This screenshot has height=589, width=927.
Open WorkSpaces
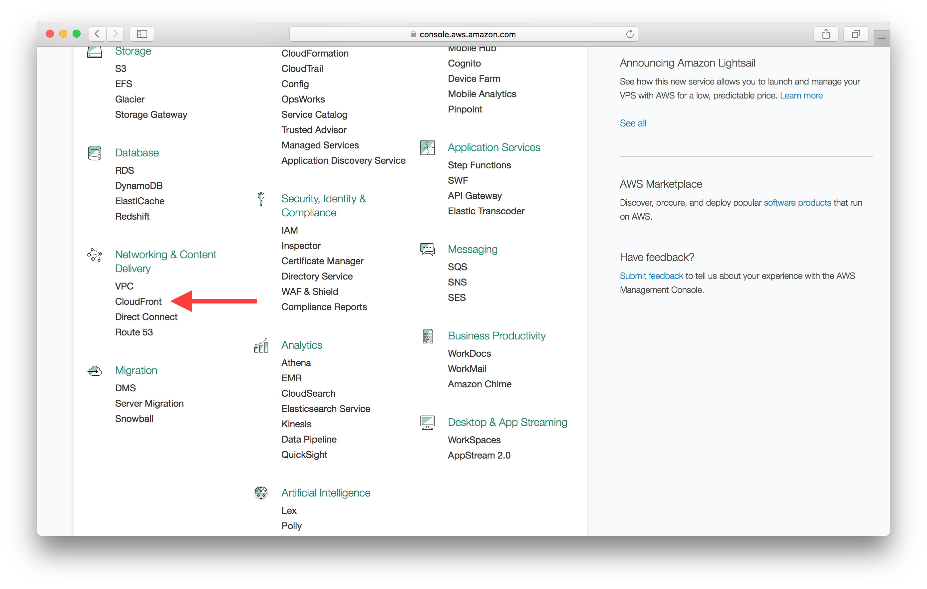(x=474, y=440)
